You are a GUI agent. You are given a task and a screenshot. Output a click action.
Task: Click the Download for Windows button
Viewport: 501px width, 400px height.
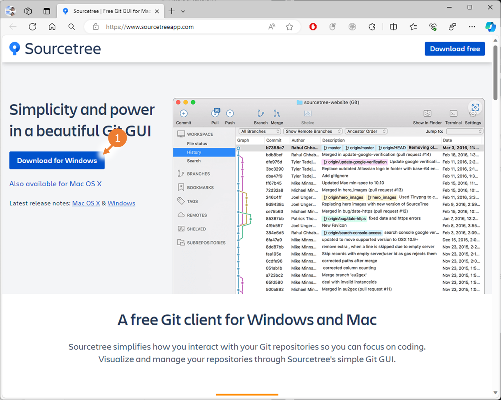coord(57,160)
